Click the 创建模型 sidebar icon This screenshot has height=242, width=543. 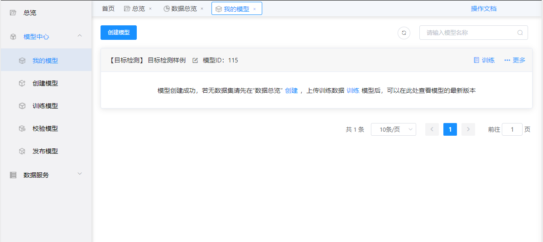point(22,83)
